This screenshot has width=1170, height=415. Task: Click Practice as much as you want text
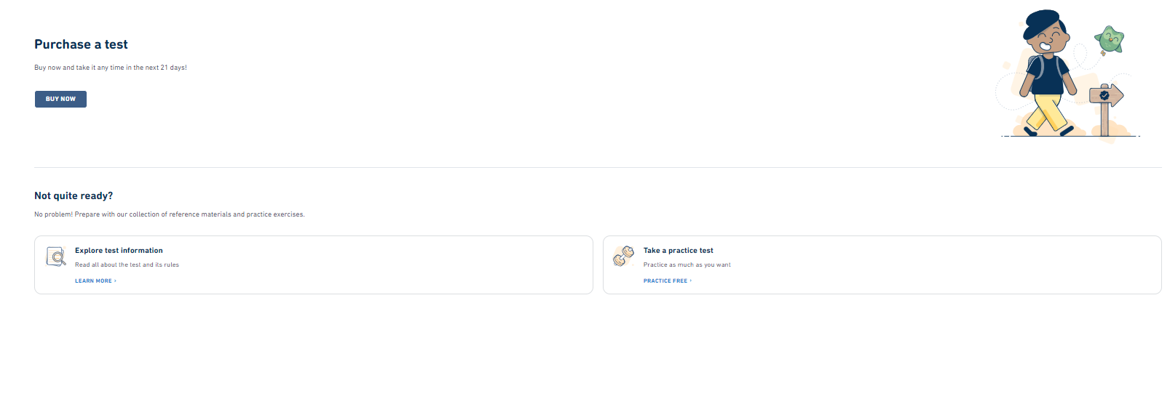pos(687,265)
